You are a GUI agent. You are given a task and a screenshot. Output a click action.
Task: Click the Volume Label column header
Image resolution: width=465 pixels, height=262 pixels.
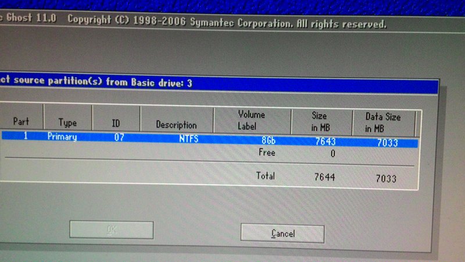[x=252, y=120]
